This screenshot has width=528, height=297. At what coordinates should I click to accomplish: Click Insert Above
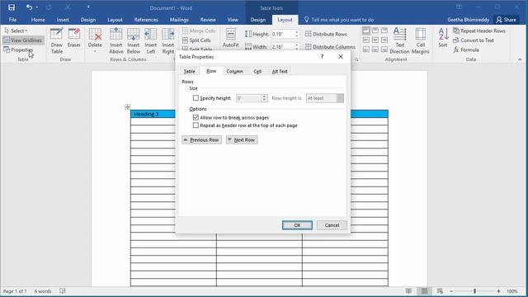coord(115,40)
